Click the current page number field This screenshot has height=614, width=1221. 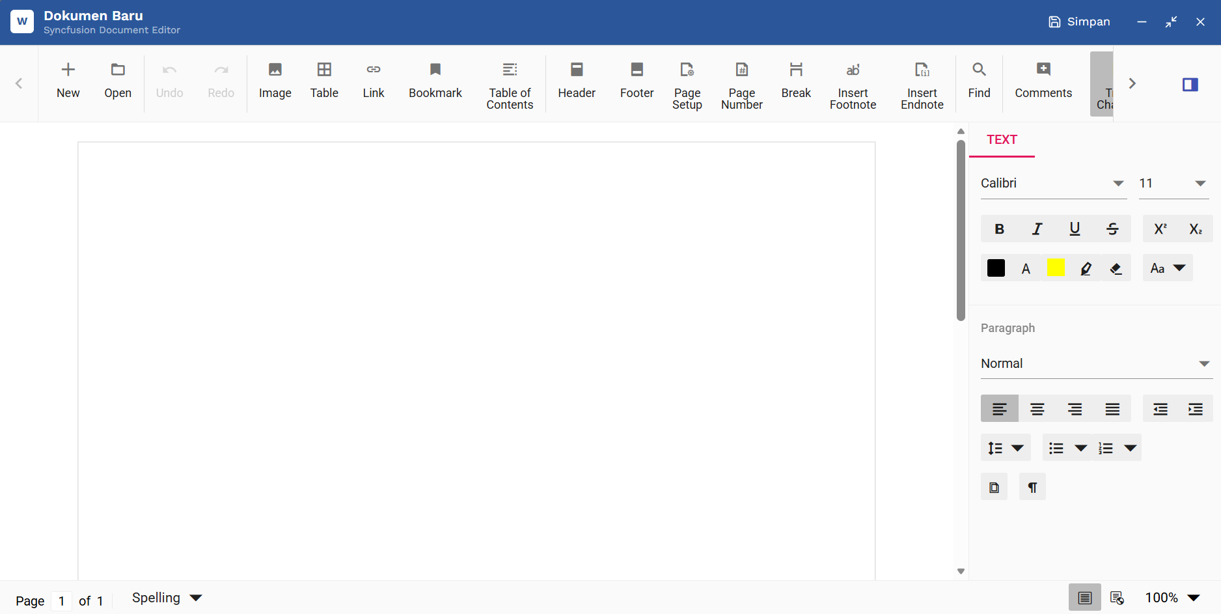[61, 600]
